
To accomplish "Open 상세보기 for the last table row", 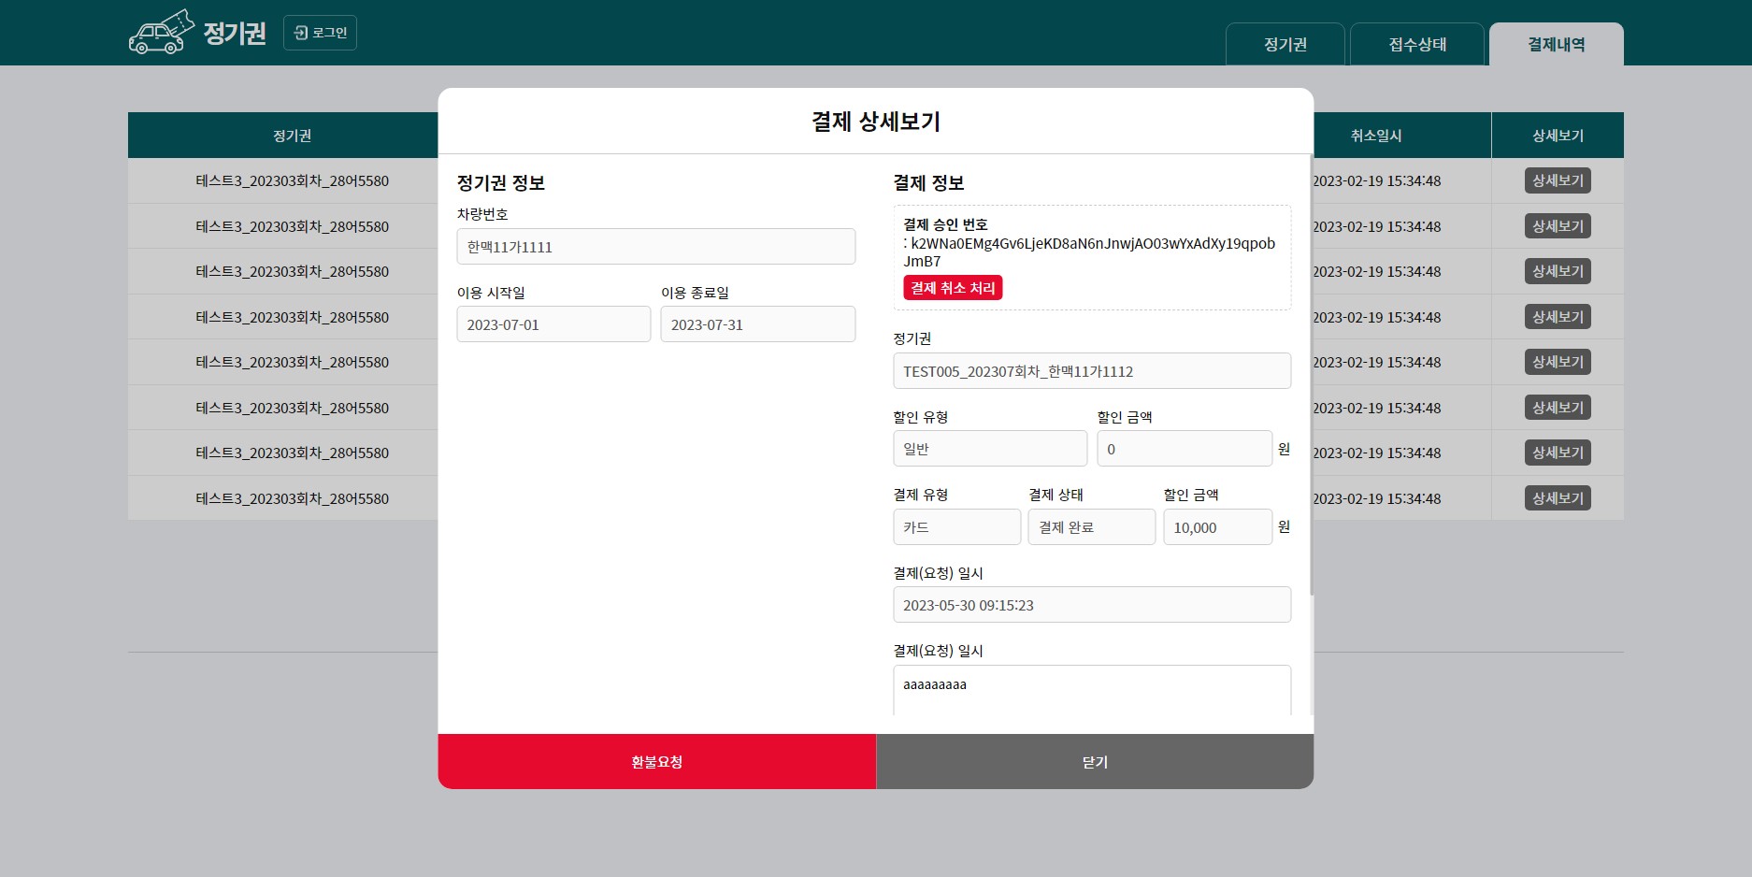I will (x=1557, y=497).
